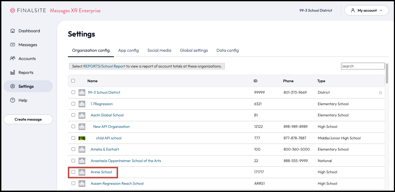This screenshot has width=395, height=192.
Task: Select the Messages envelope icon
Action: pos(12,45)
